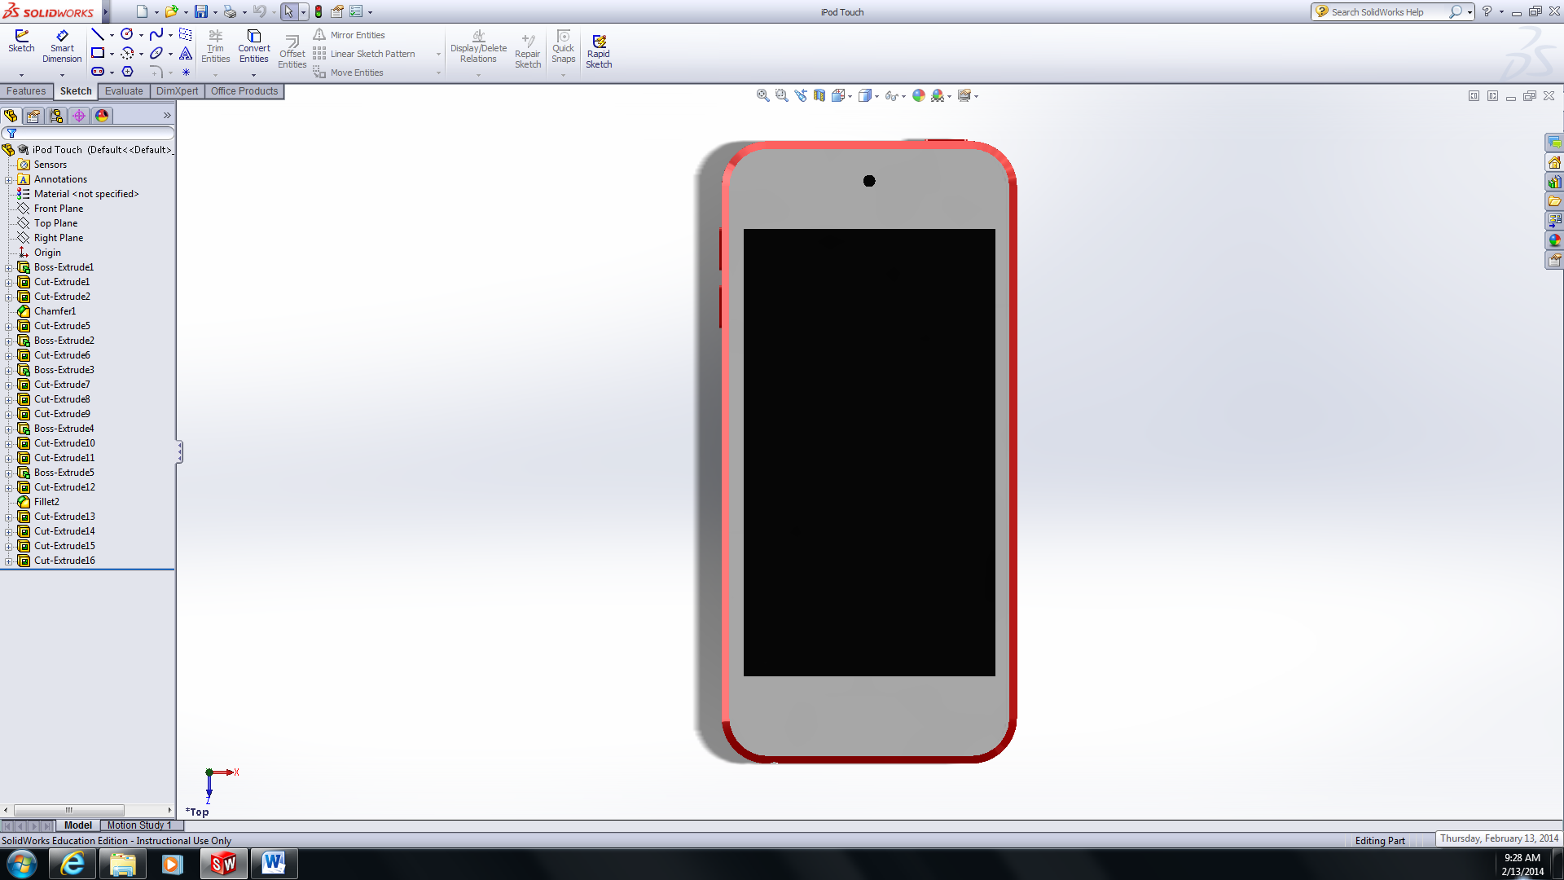Select the Line sketch tool
Screen dimensions: 1564x880
coord(97,34)
